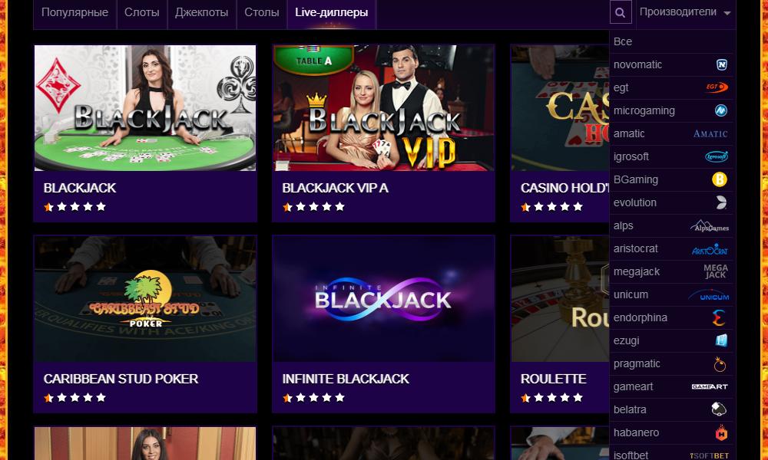Collapse the Производители dropdown menu
768x460 pixels.
(685, 12)
